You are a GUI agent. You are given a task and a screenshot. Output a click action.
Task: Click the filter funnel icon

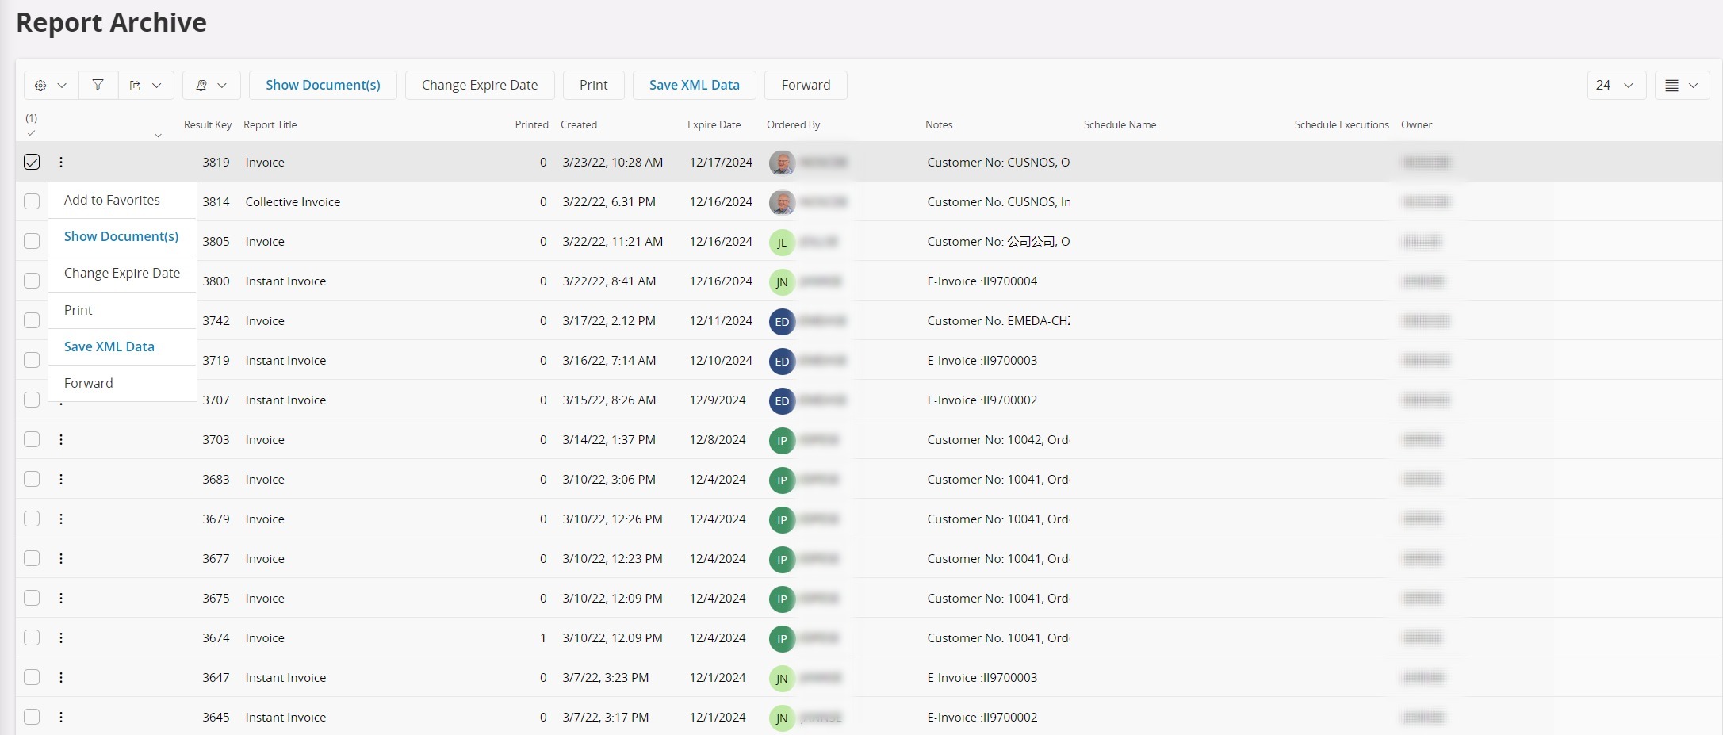98,86
